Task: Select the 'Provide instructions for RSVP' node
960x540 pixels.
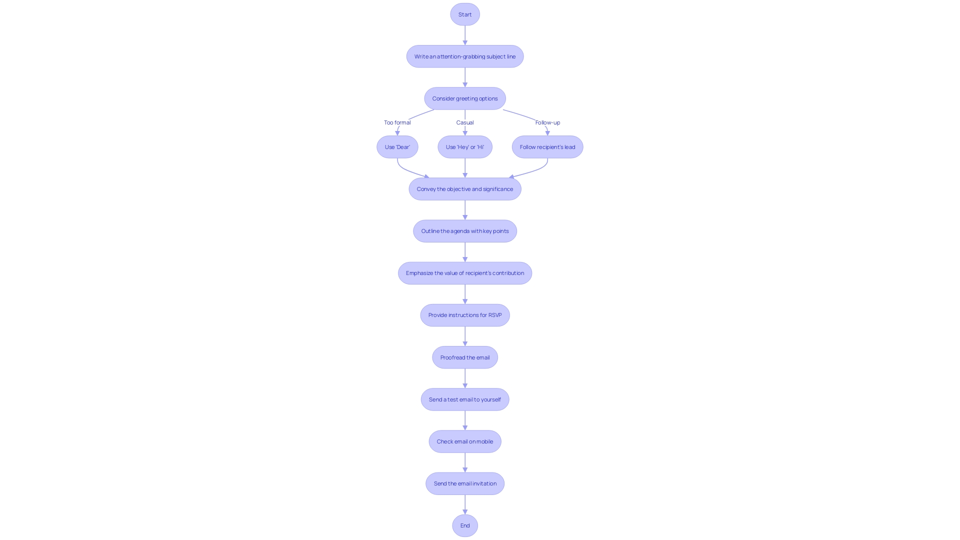Action: 465,314
